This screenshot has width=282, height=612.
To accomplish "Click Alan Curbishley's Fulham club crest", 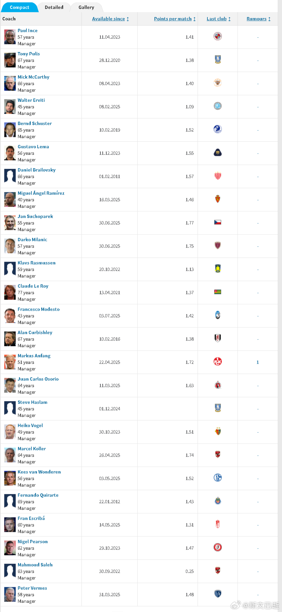I will click(218, 338).
